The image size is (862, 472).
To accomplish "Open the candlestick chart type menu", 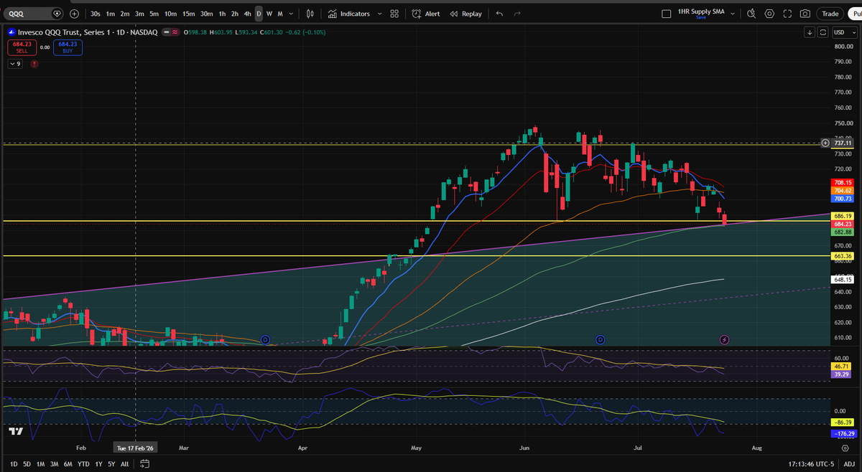I will tap(310, 14).
